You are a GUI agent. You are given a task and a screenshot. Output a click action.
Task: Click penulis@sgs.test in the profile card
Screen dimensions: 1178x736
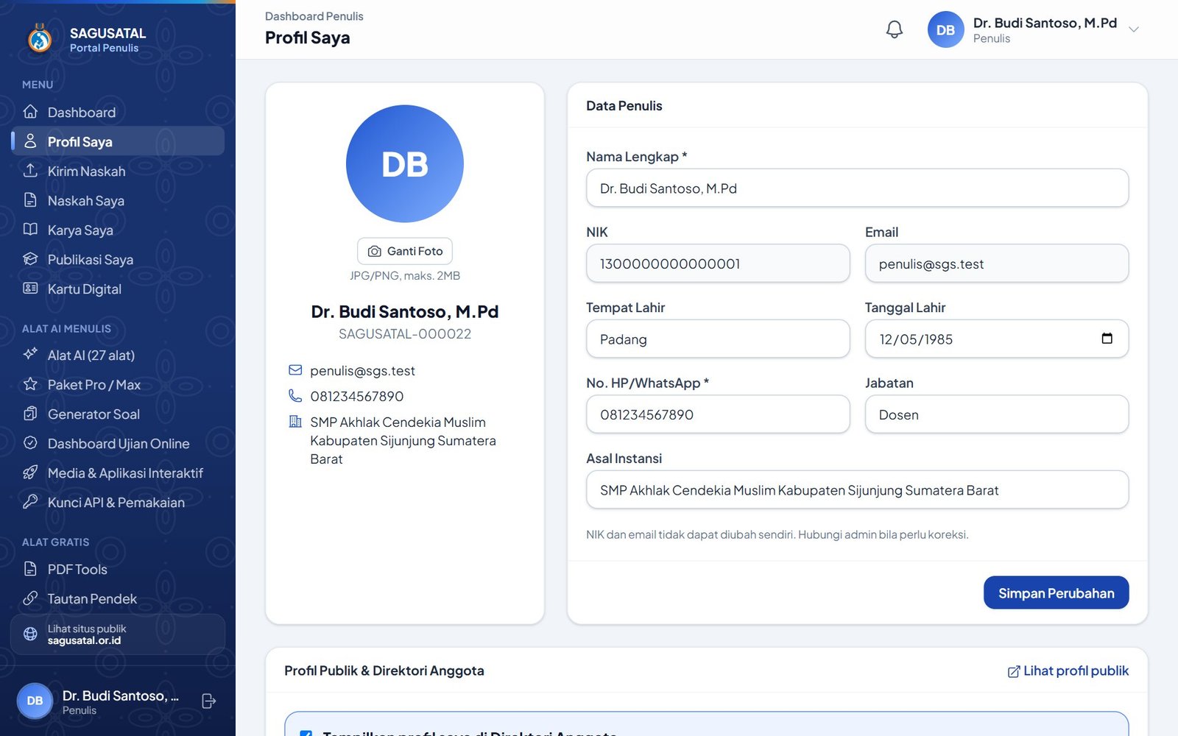coord(362,371)
